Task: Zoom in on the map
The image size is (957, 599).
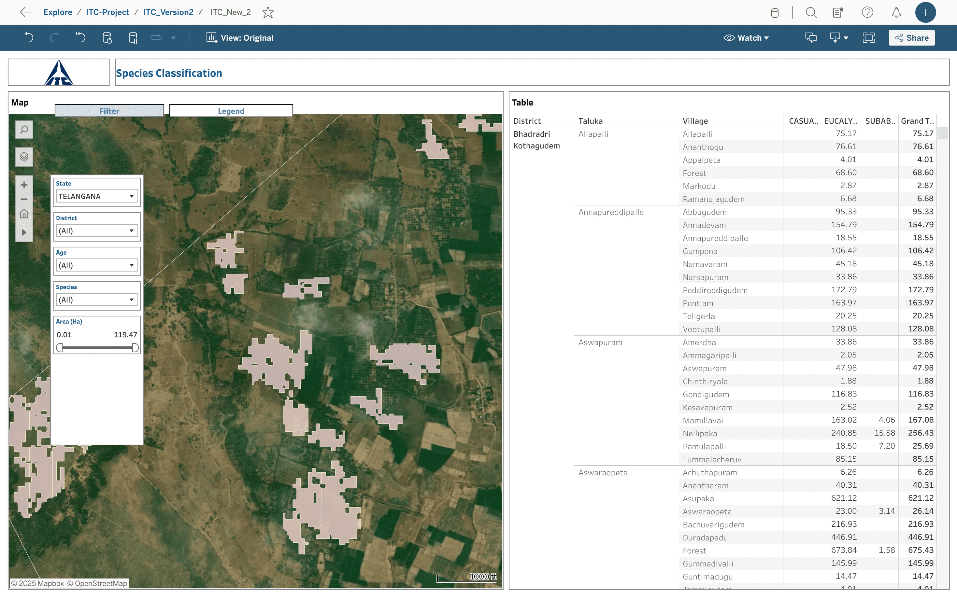Action: click(24, 185)
